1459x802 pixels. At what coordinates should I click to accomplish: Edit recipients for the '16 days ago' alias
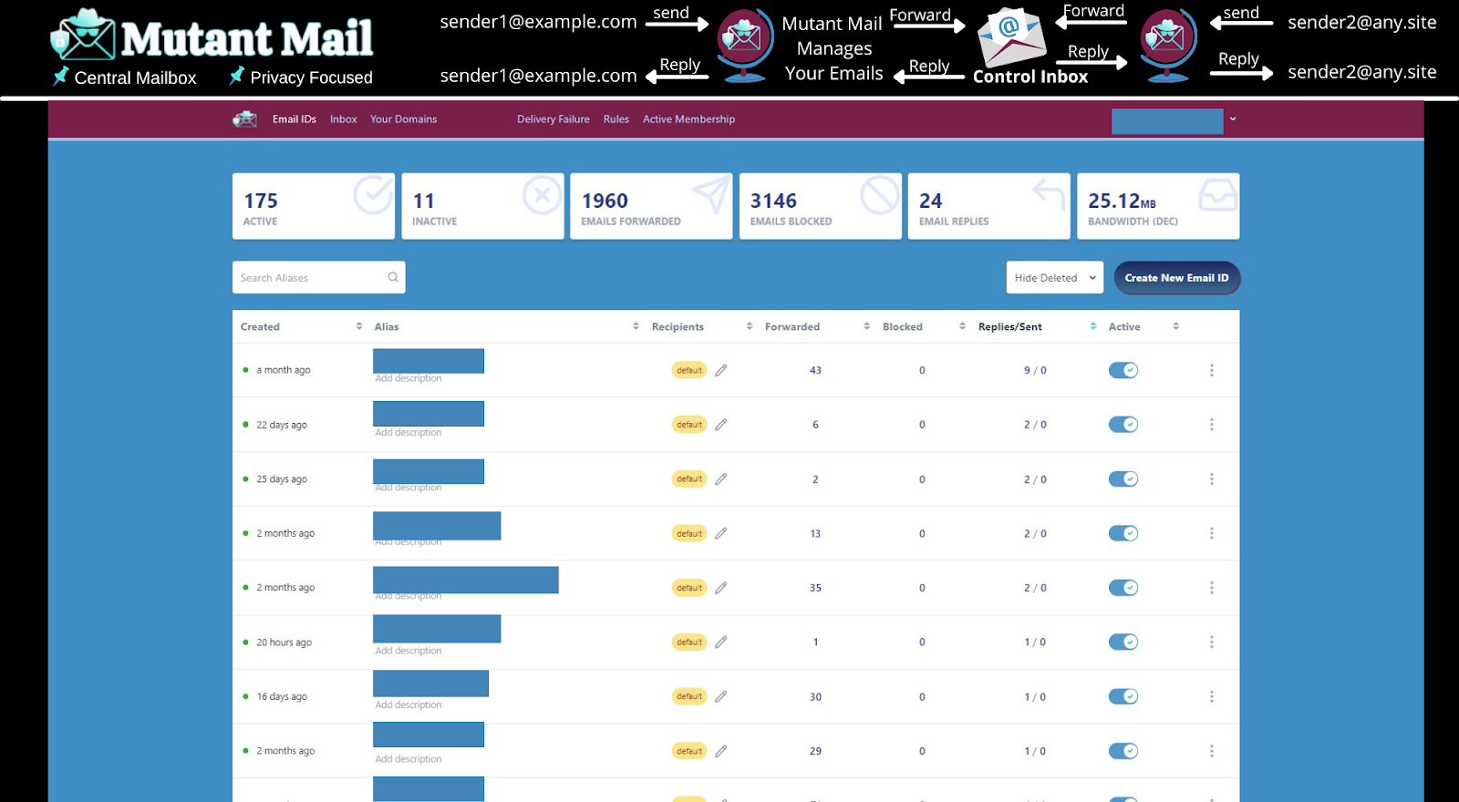tap(721, 696)
